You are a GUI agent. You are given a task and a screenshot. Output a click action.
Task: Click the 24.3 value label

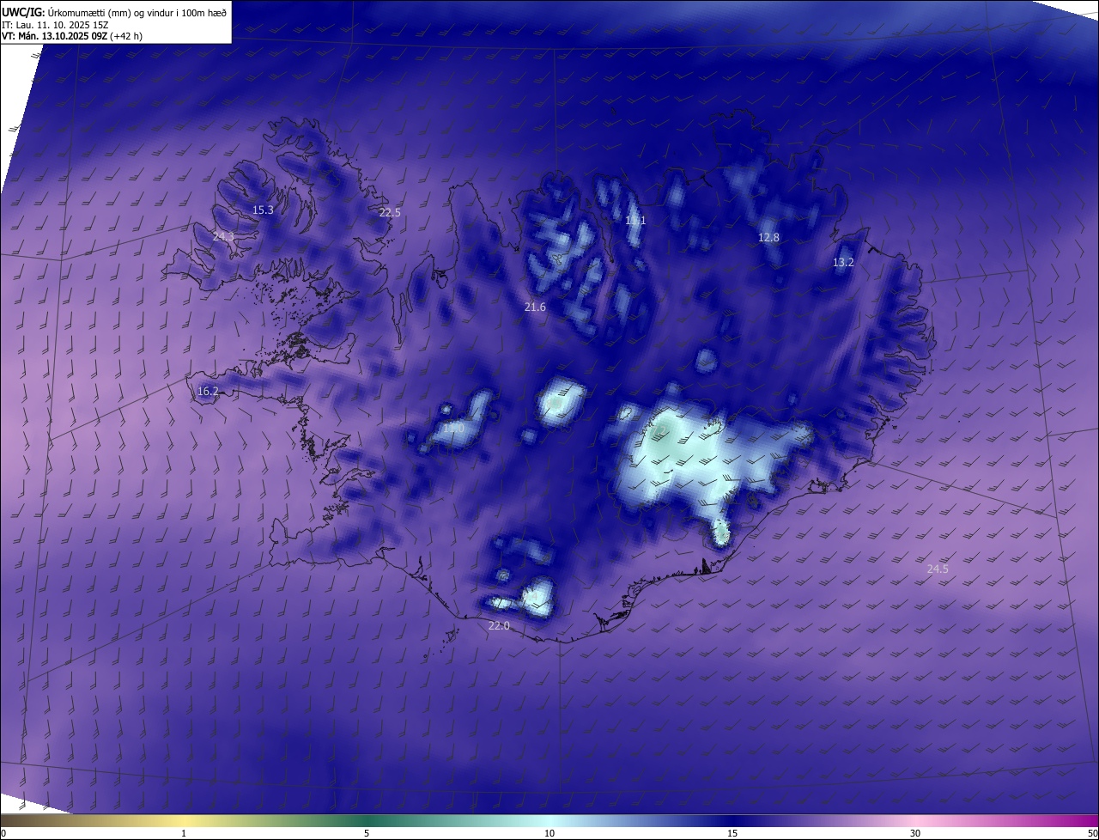point(223,236)
